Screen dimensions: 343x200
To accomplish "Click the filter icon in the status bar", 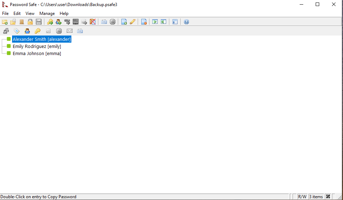I will 328,197.
